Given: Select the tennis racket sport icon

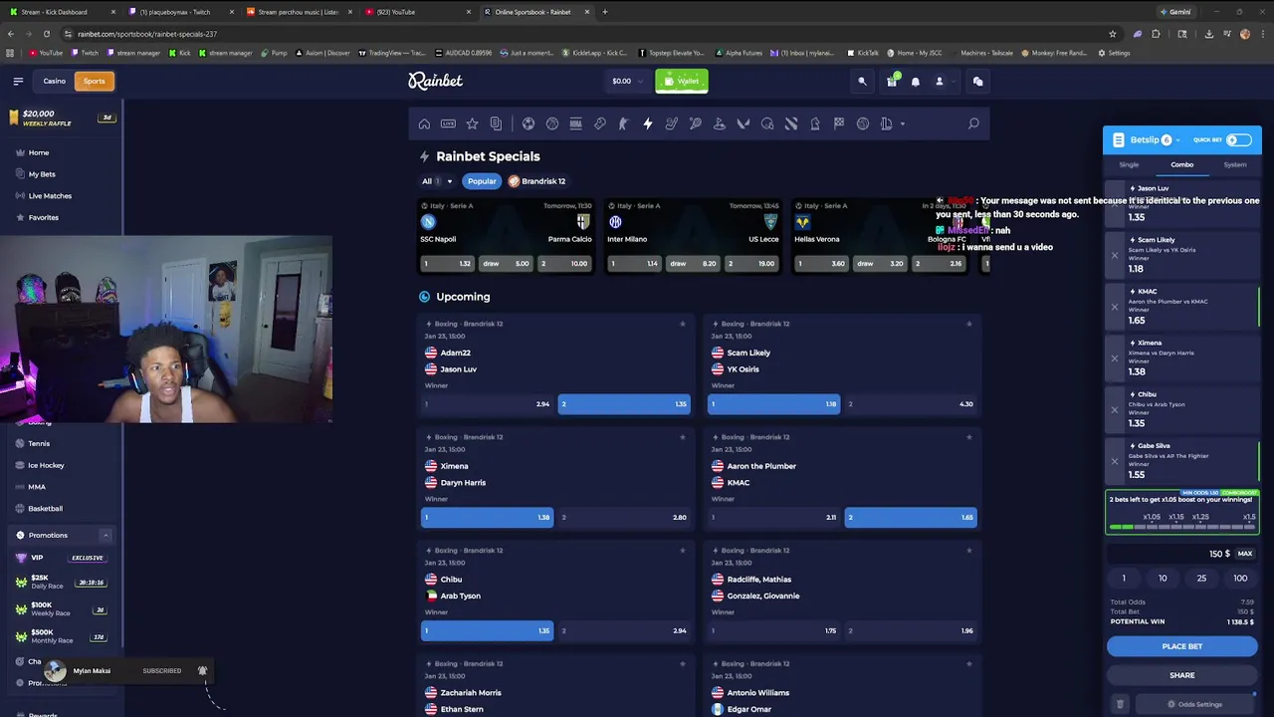Looking at the screenshot, I should [696, 123].
